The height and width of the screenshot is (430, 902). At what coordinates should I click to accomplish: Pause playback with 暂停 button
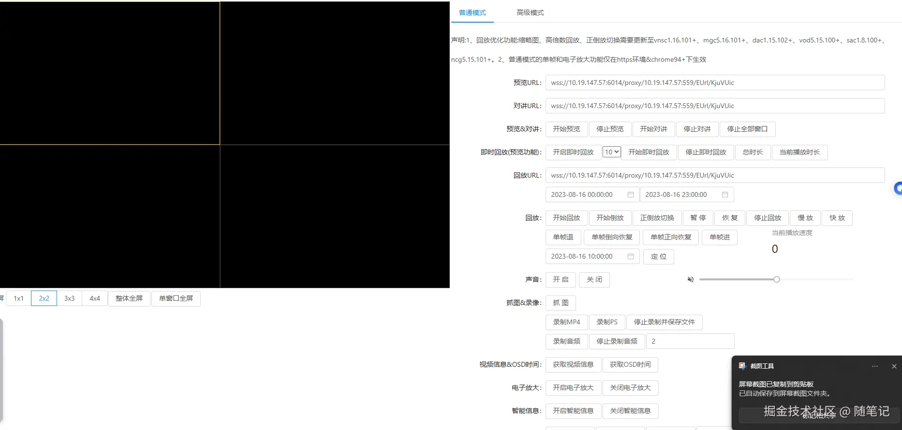click(698, 218)
